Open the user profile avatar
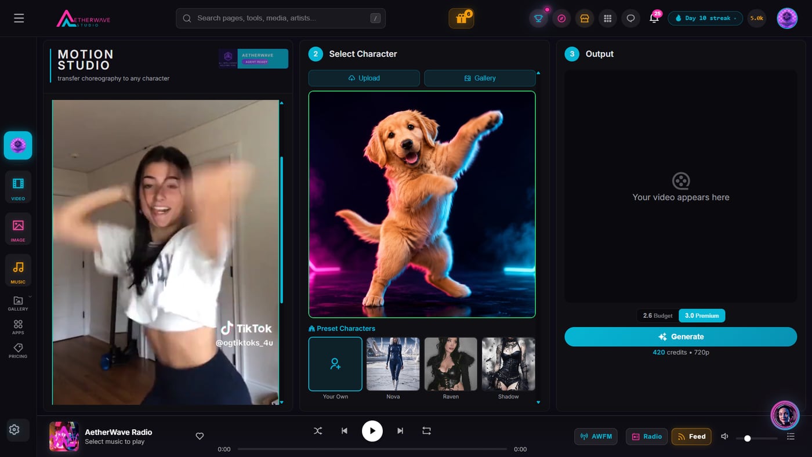The image size is (812, 457). (x=787, y=19)
